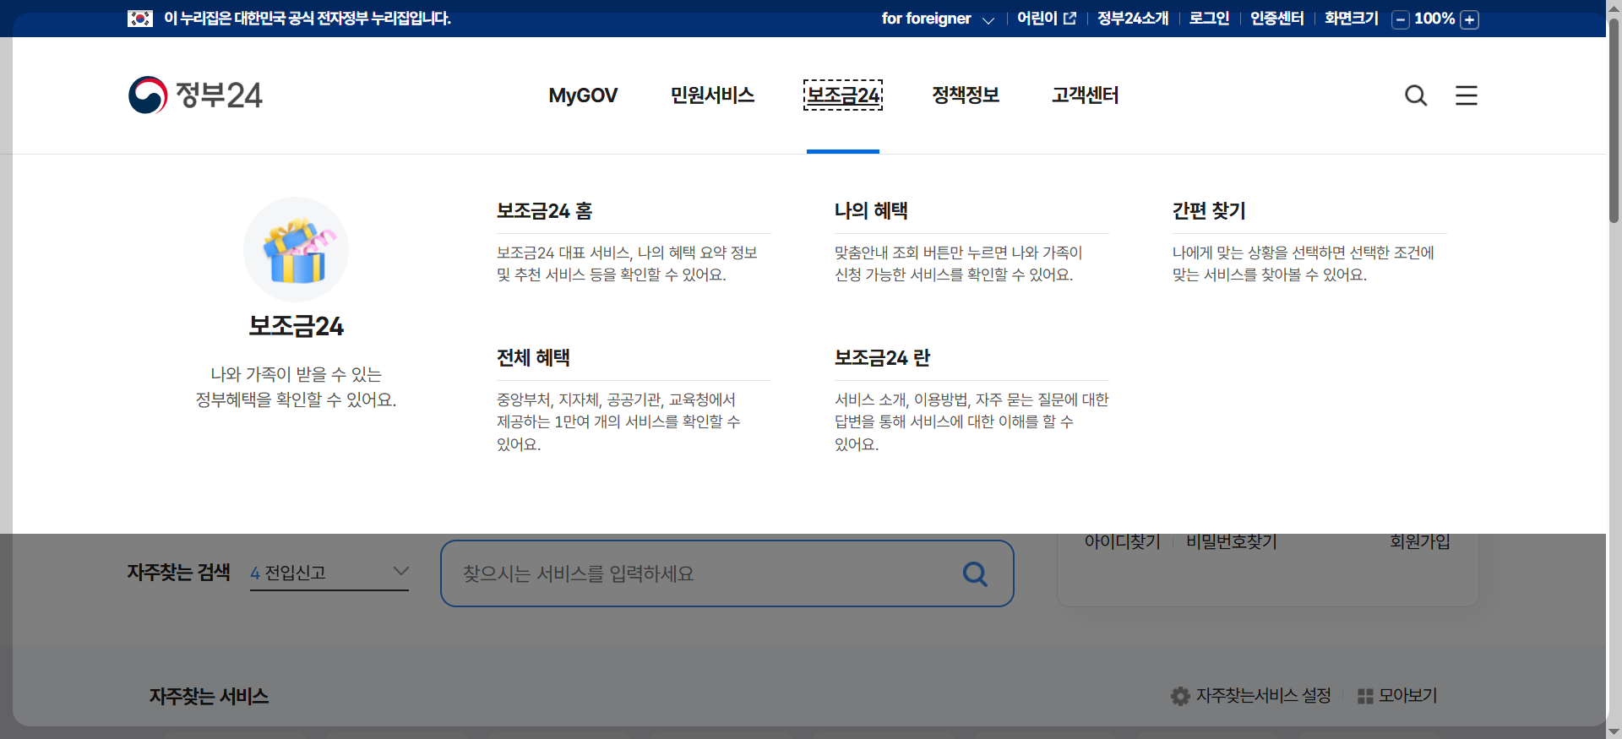Viewport: 1622px width, 739px height.
Task: Open the MyGOV menu
Action: pos(583,95)
